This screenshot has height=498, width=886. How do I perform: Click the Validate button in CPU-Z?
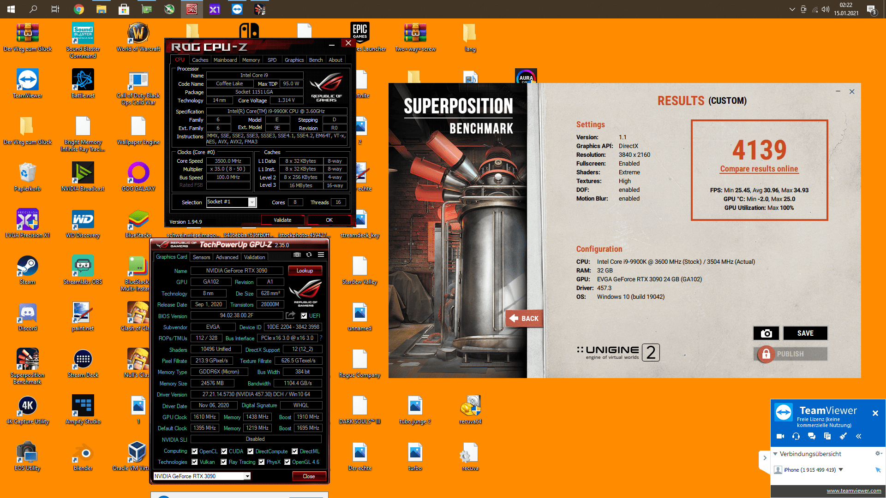pyautogui.click(x=282, y=220)
